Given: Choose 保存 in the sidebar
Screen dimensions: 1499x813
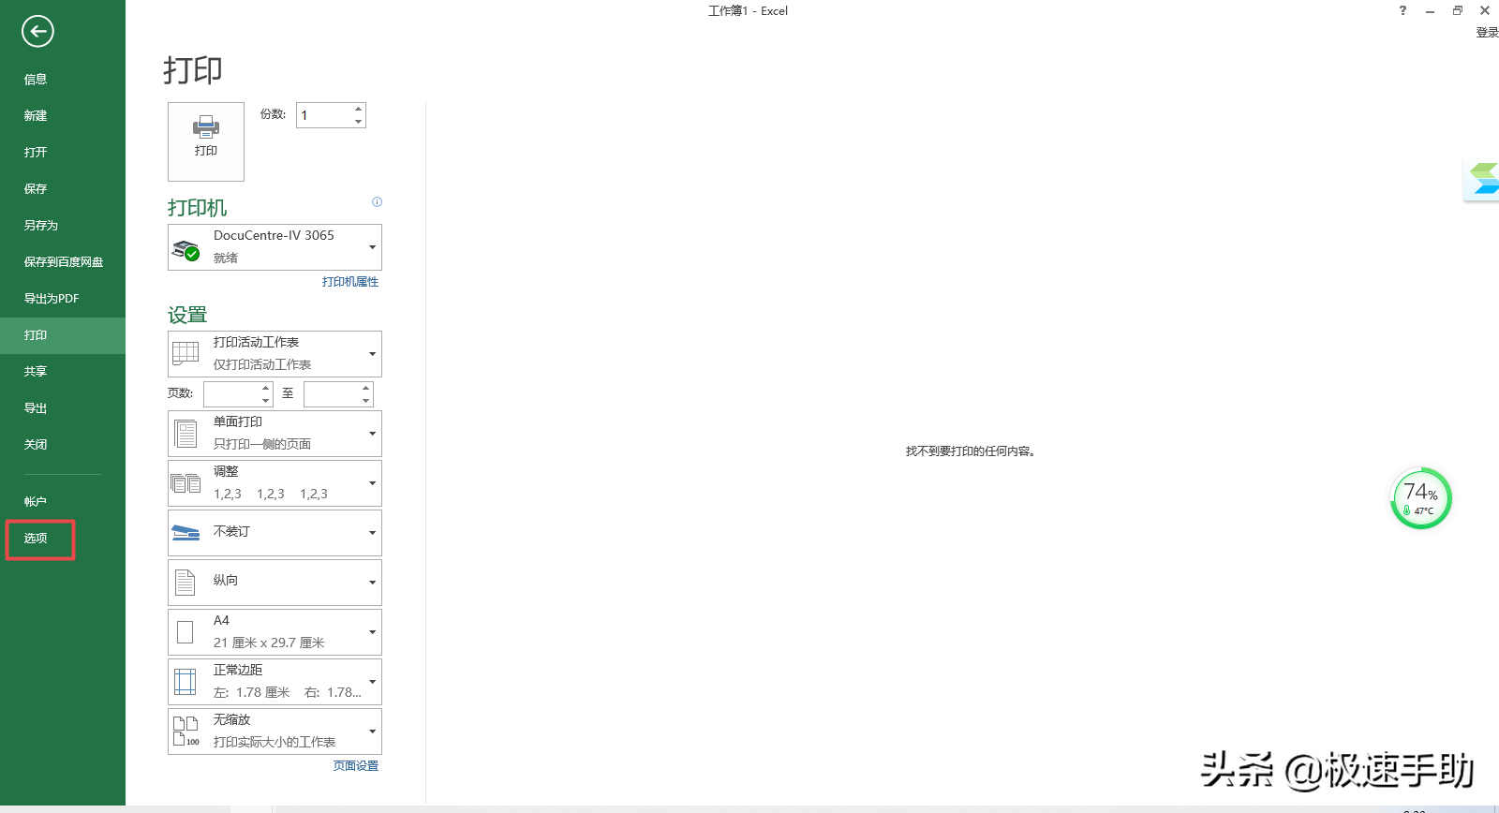Looking at the screenshot, I should click(63, 189).
